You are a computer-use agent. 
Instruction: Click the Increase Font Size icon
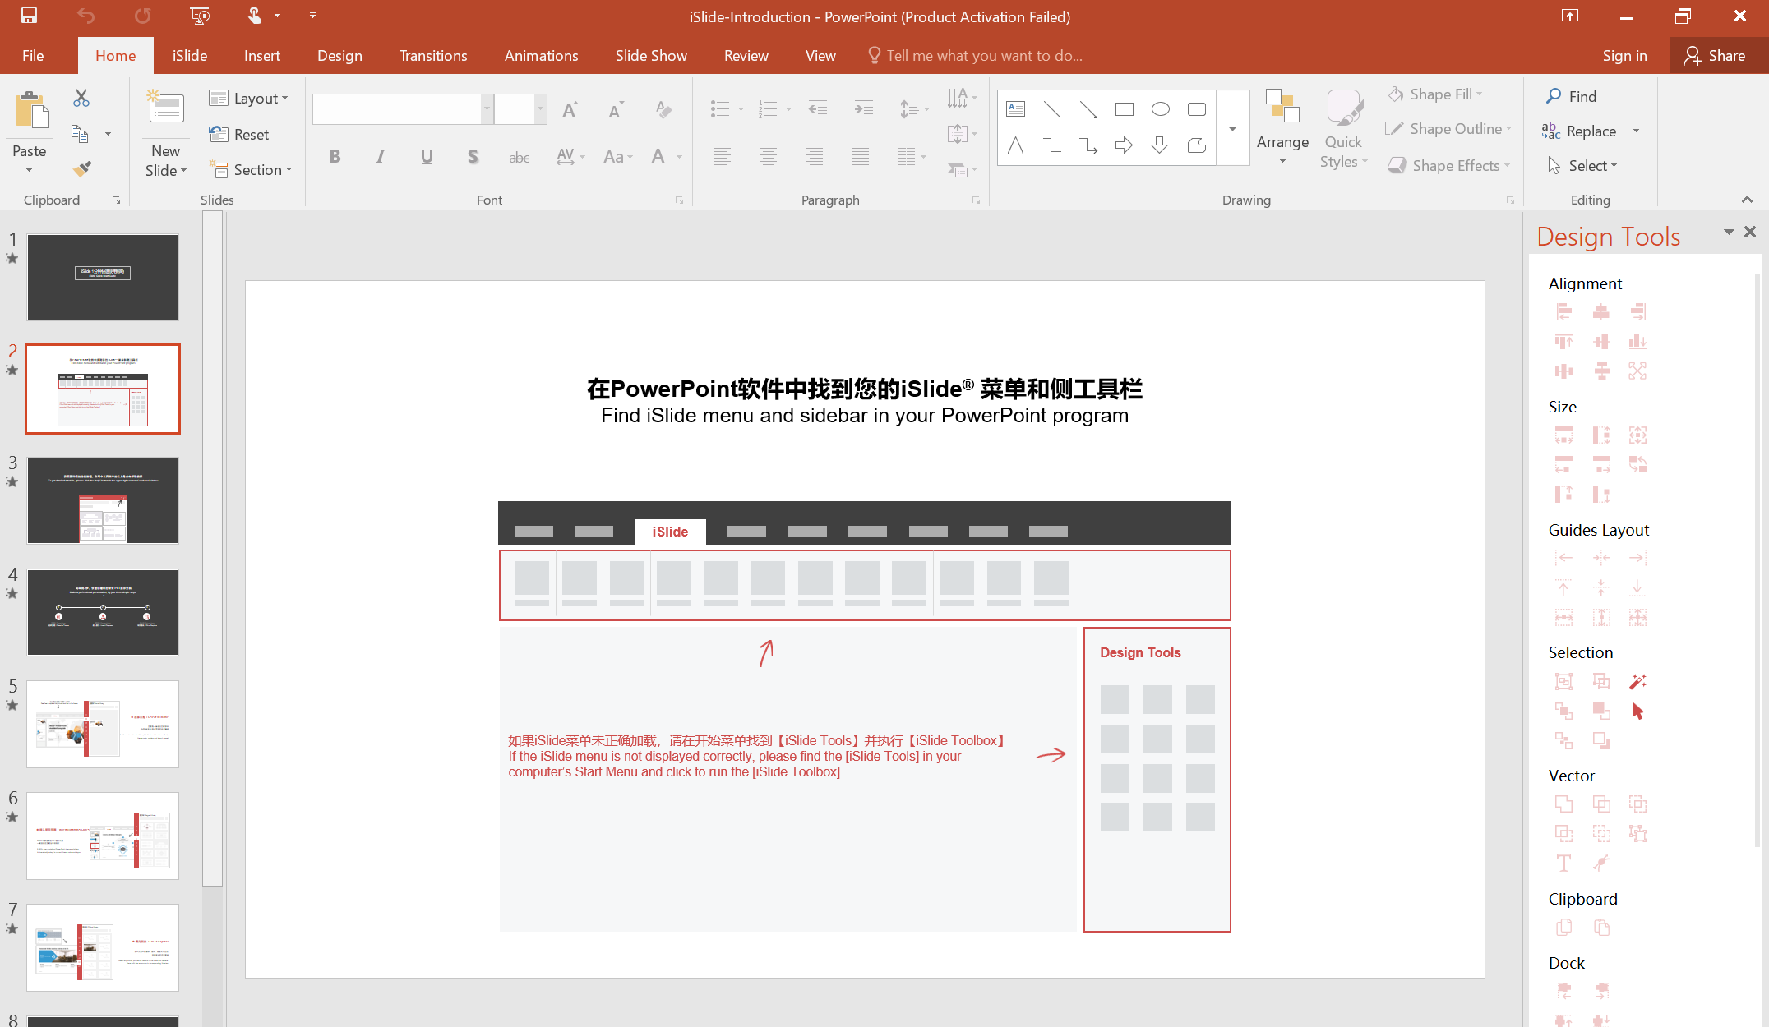click(x=570, y=109)
